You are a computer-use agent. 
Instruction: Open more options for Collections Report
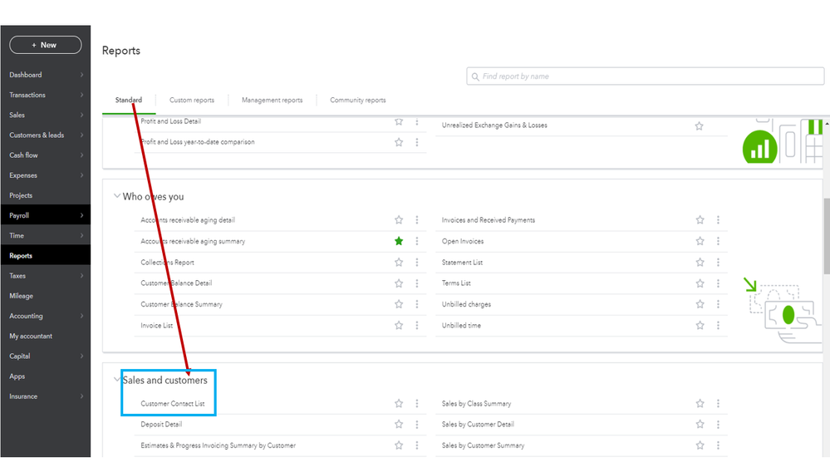pos(417,263)
